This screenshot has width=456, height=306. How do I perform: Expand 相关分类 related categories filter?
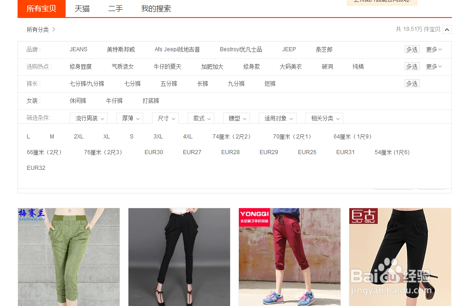coord(324,118)
